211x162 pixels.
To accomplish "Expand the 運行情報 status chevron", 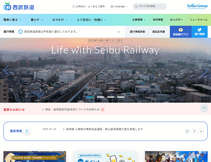I will (x=119, y=32).
